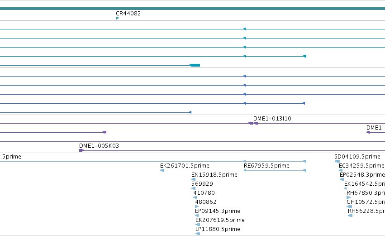This screenshot has height=236, width=385.
Task: Click the EK207619.5prime label
Action: click(x=220, y=220)
